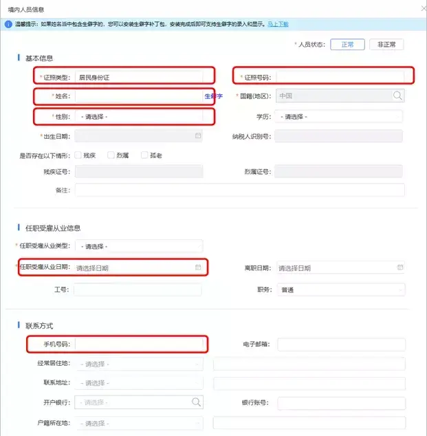Image resolution: width=427 pixels, height=436 pixels.
Task: Open the 性别 dropdown
Action: click(x=139, y=117)
